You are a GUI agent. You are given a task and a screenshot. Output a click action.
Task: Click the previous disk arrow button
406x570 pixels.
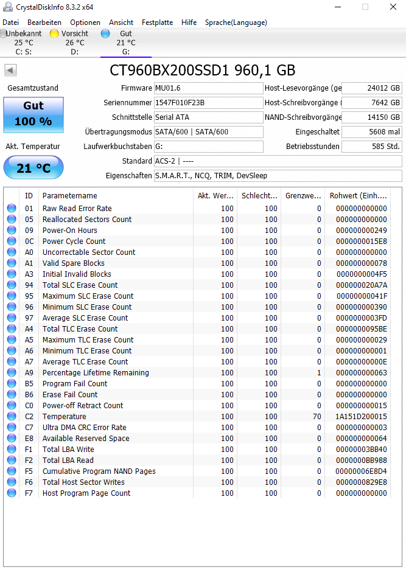[x=10, y=70]
